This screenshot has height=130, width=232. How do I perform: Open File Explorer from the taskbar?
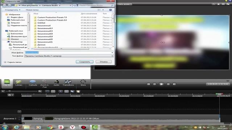tap(27, 127)
